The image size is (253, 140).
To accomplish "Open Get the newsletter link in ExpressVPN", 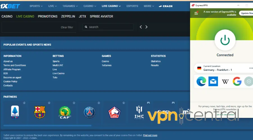I will click(225, 115).
